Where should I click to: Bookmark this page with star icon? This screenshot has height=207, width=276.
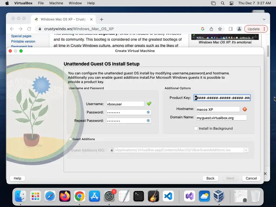[220, 29]
